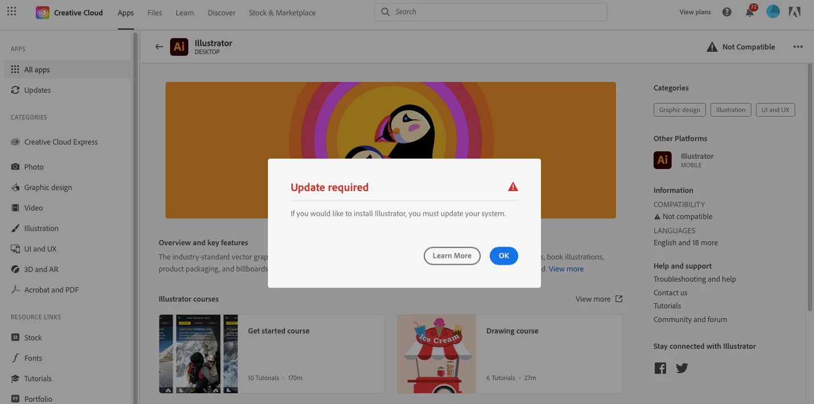Open the notifications bell icon
The height and width of the screenshot is (404, 814).
click(x=750, y=12)
